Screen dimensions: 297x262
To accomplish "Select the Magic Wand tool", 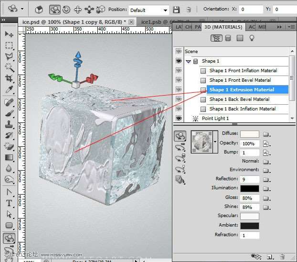I will 9,67.
